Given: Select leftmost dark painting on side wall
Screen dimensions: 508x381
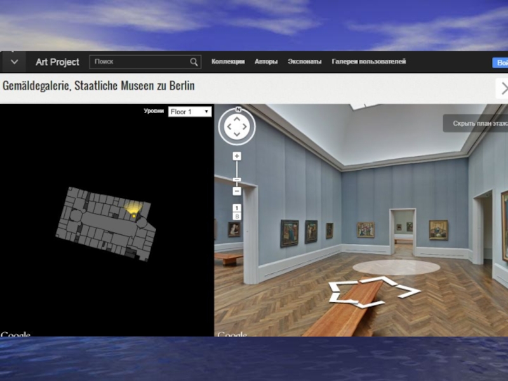Looking at the screenshot, I should [290, 233].
